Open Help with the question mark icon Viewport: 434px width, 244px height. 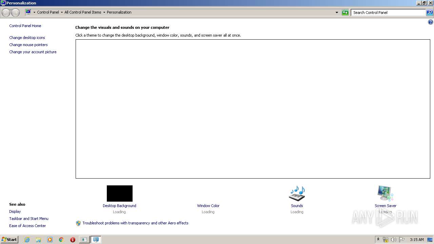[x=431, y=22]
